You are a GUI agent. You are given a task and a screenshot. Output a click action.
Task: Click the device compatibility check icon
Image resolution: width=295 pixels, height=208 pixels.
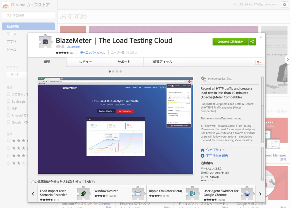[204, 79]
